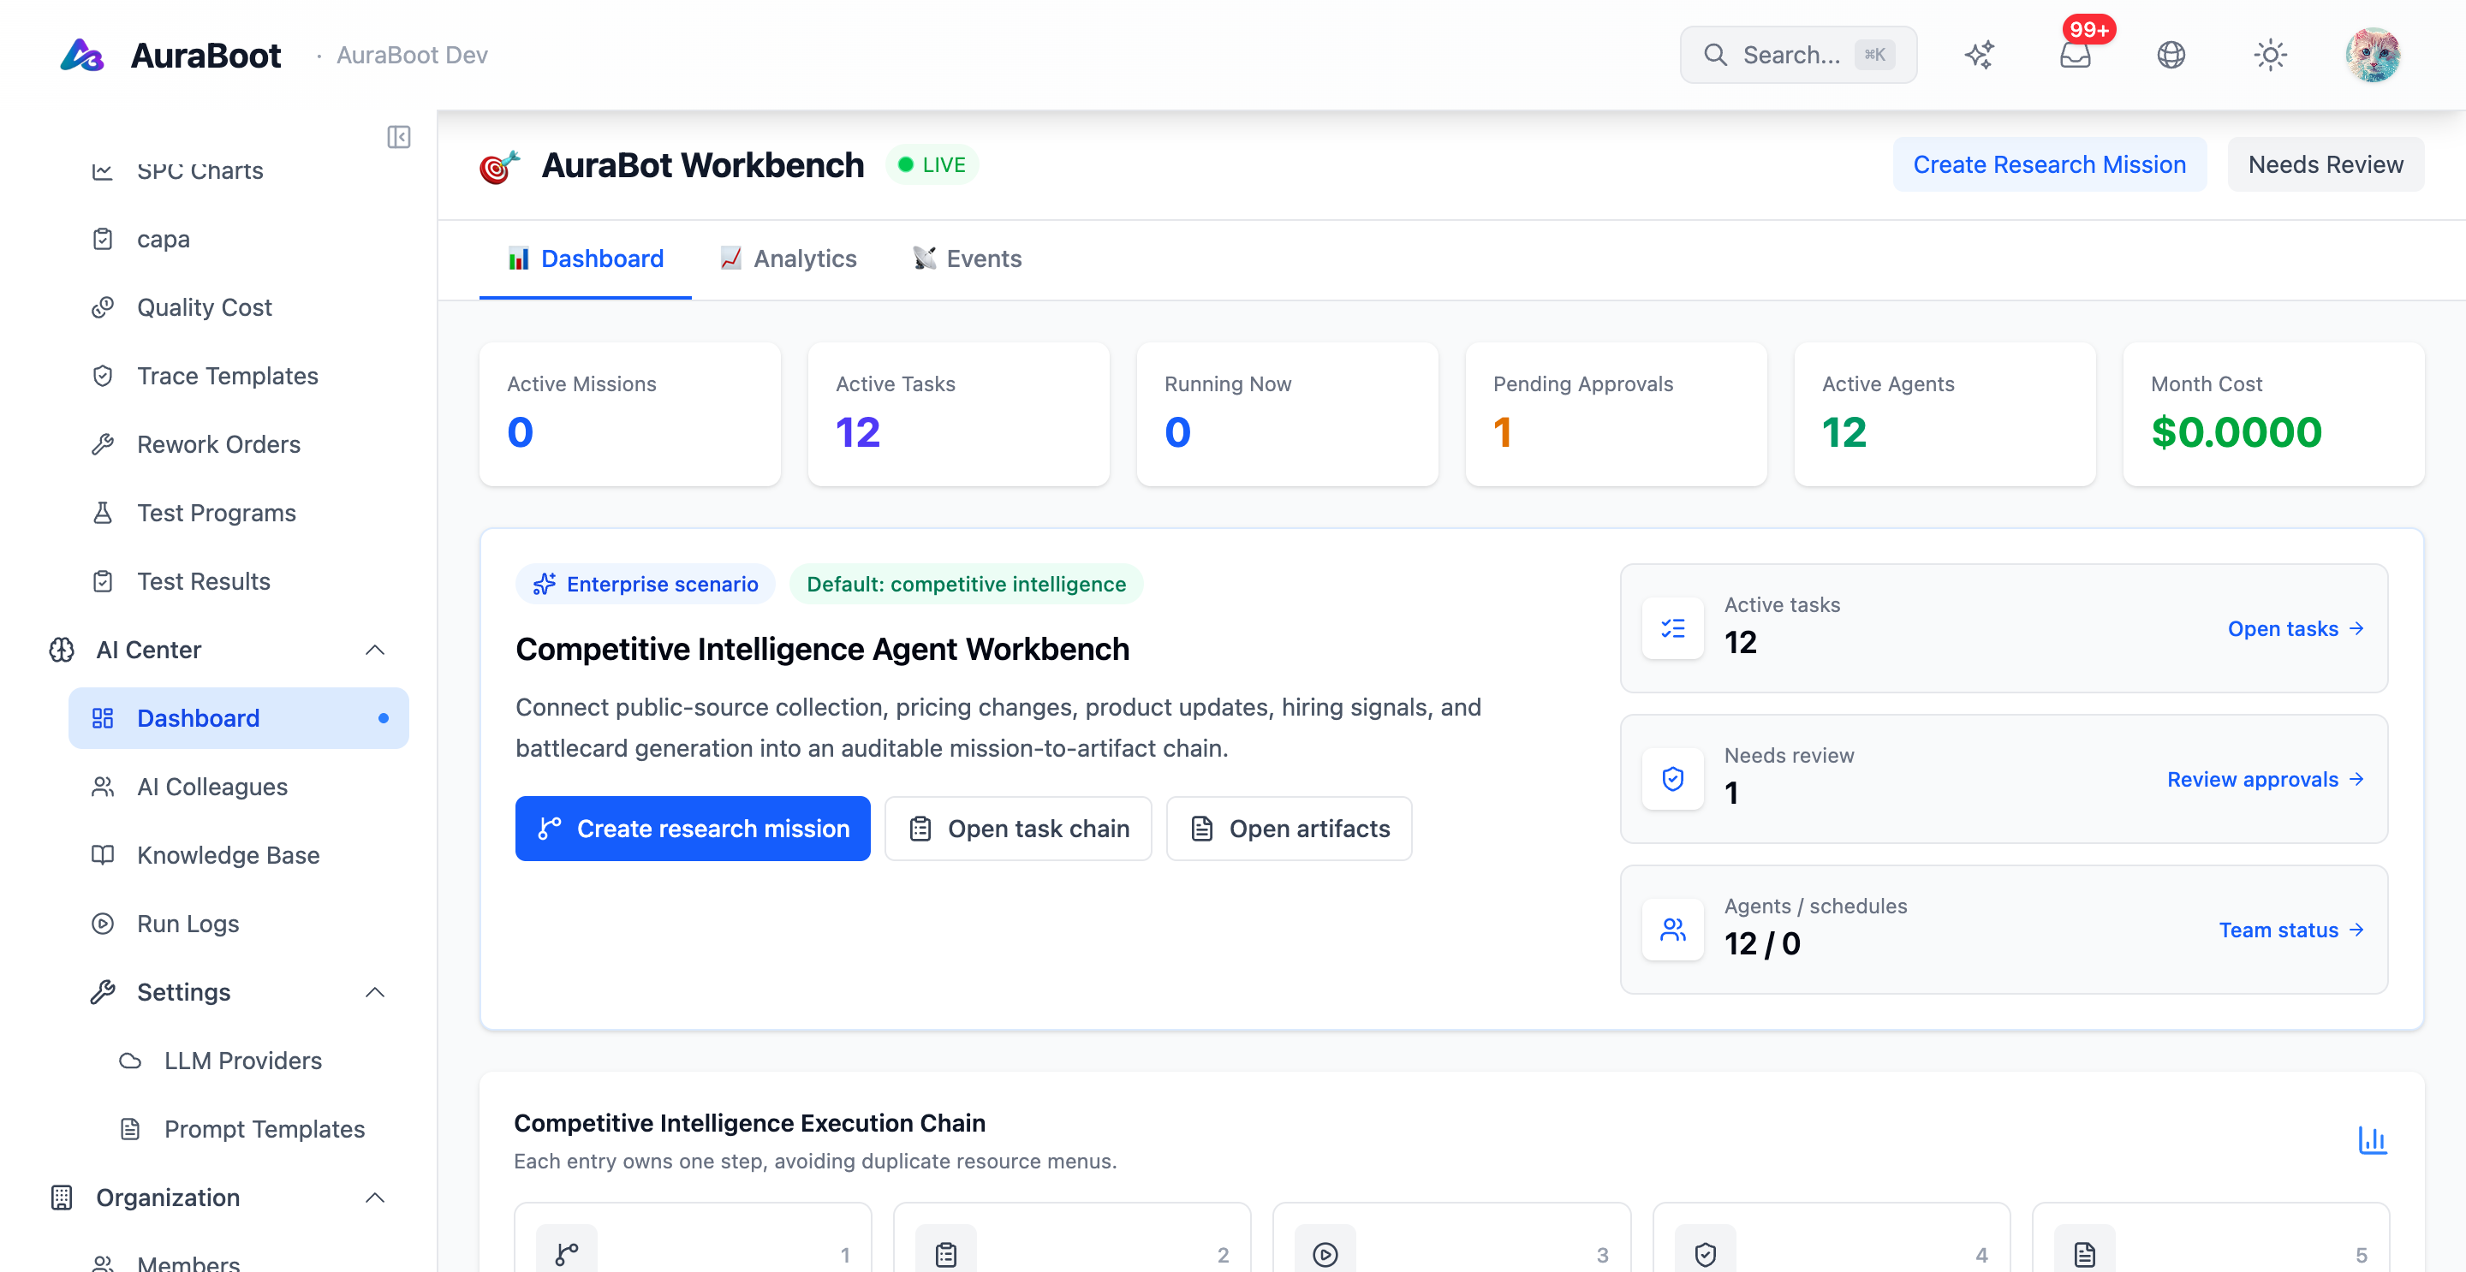Click the Agents / schedules people icon
The height and width of the screenshot is (1272, 2466).
(1673, 930)
